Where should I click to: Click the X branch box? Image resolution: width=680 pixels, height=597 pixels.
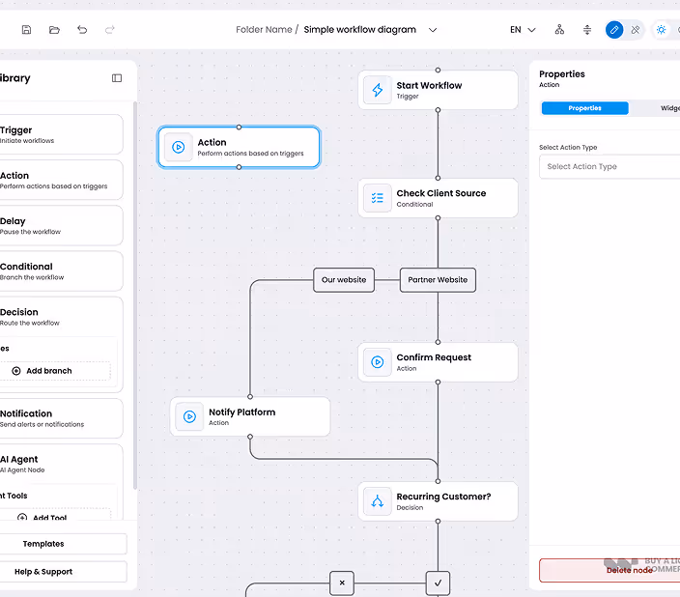click(342, 583)
